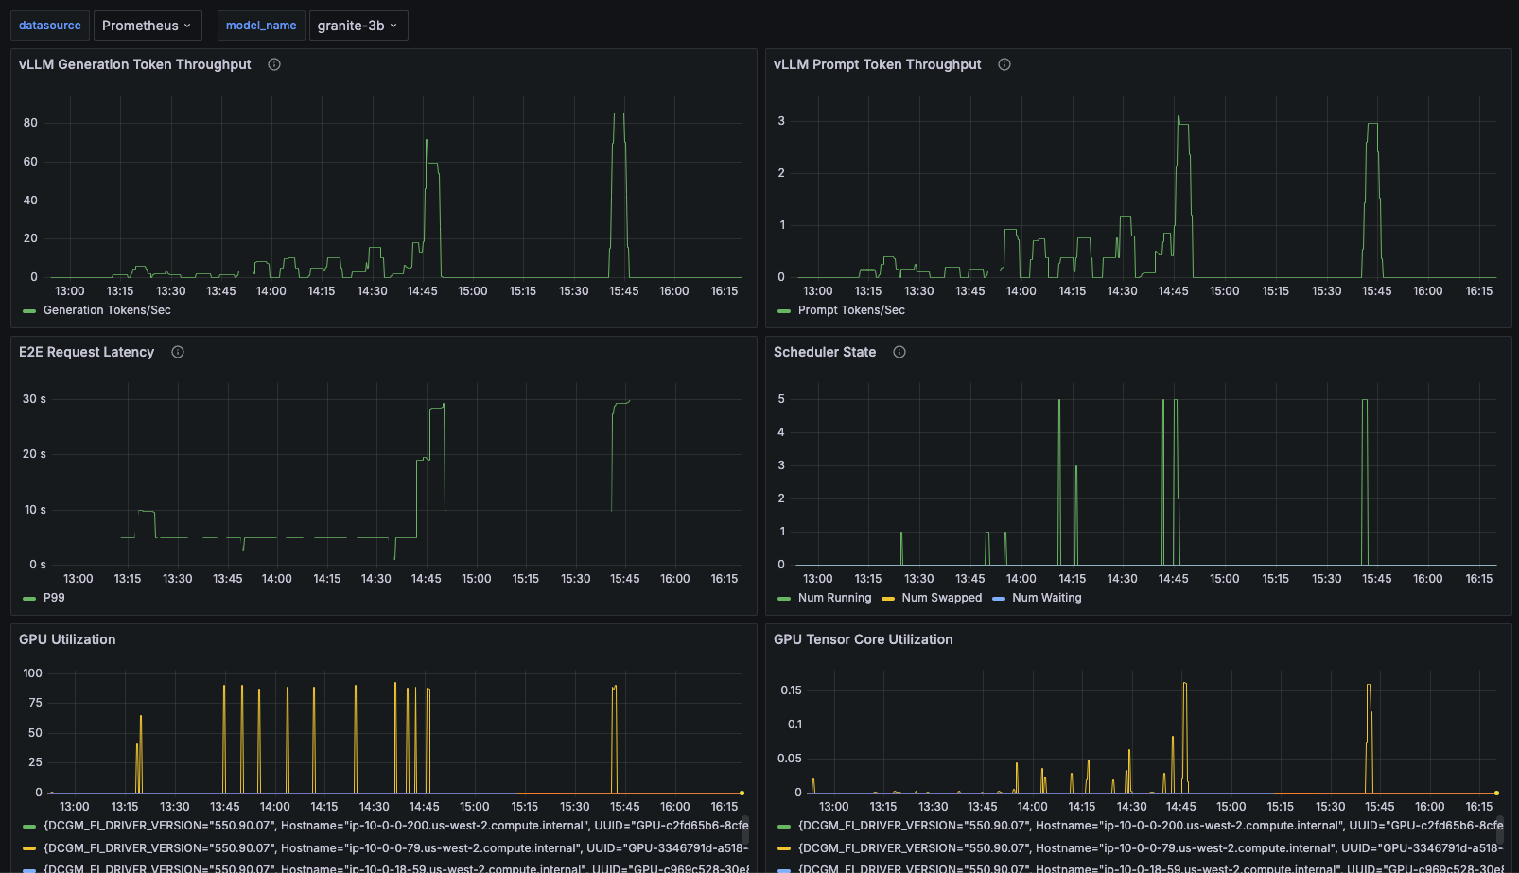Click the 0.15 y-axis label in Tensor Core panel

791,690
